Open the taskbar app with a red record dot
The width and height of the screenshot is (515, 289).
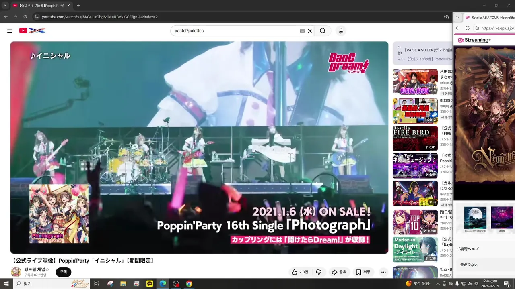(176, 283)
